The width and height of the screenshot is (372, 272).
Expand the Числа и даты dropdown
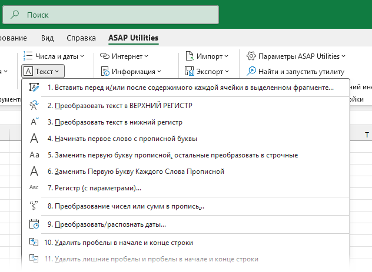point(82,56)
